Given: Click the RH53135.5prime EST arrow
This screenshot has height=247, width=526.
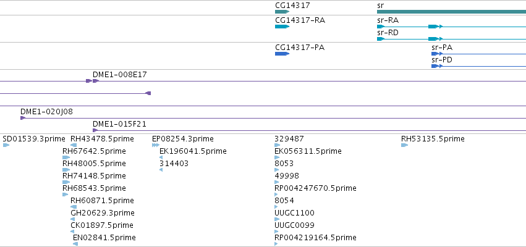Looking at the screenshot, I should [405, 145].
